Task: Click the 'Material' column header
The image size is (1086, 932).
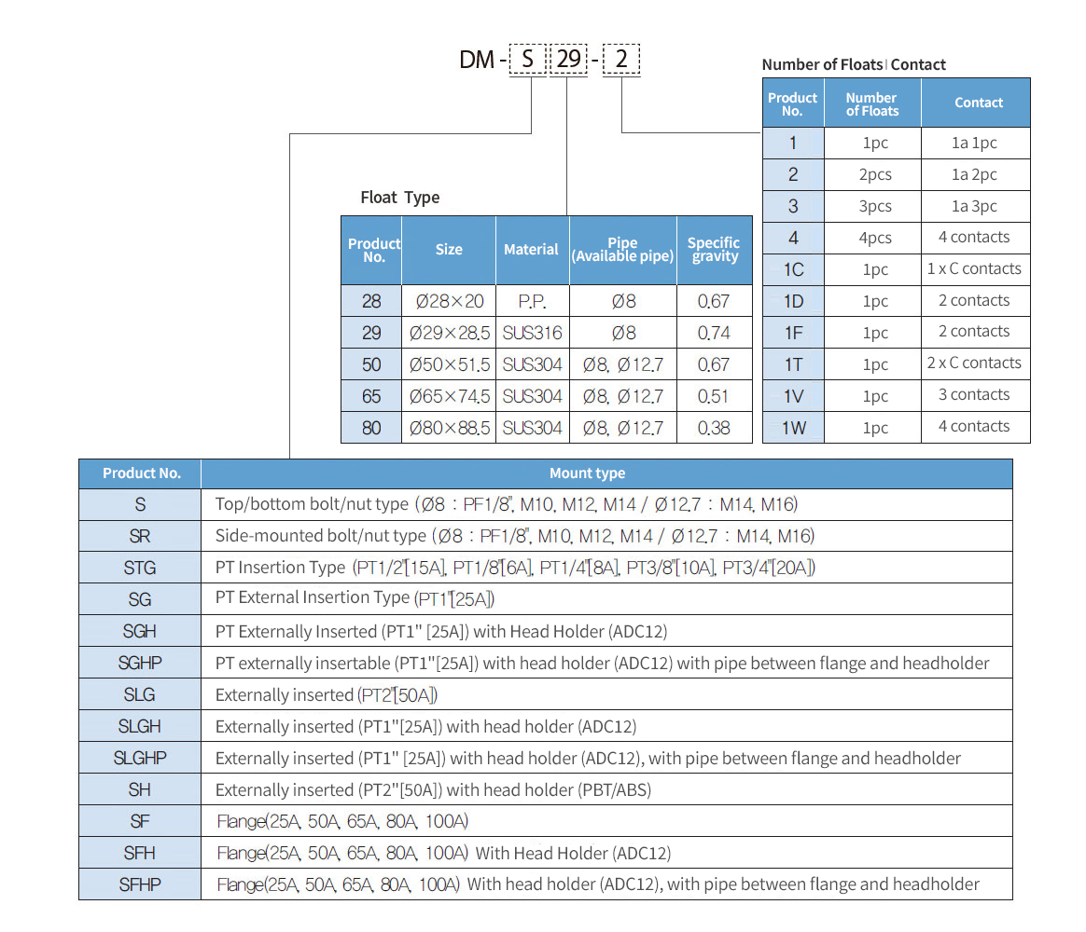Action: click(532, 250)
